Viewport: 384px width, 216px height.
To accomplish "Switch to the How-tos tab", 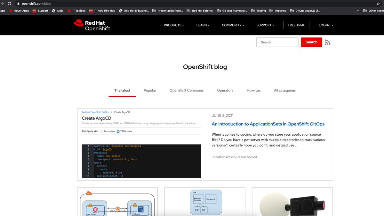I will point(253,91).
